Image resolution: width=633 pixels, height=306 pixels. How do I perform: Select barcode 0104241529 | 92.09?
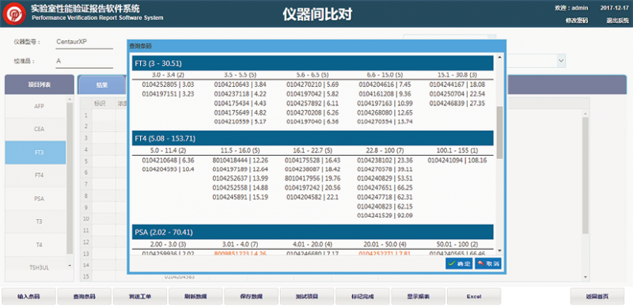click(x=385, y=216)
